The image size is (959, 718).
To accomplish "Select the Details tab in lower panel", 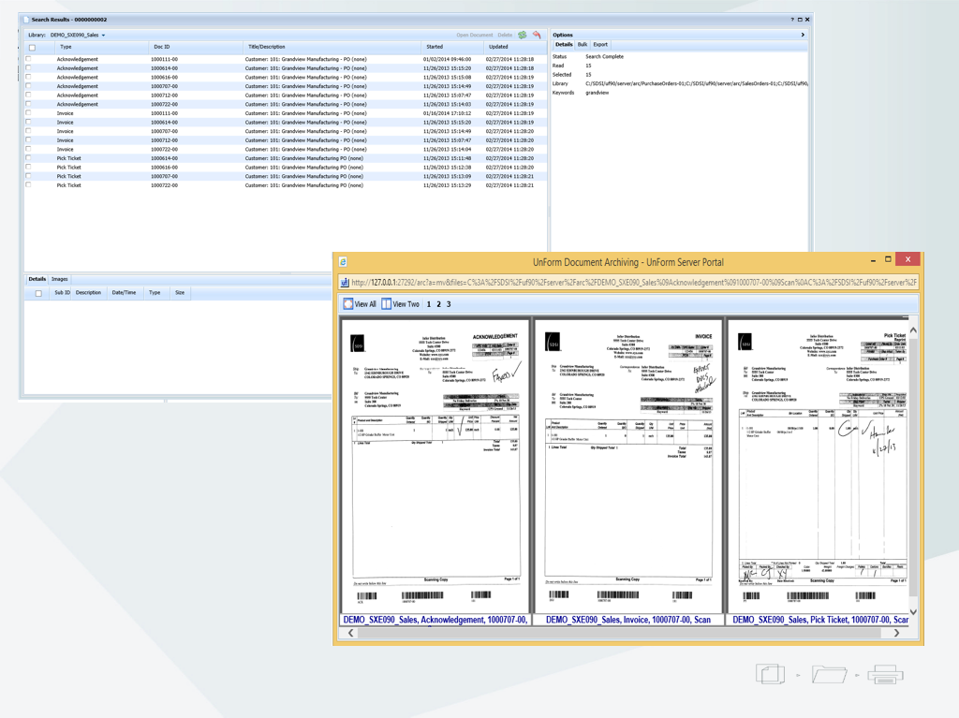I will [x=37, y=279].
